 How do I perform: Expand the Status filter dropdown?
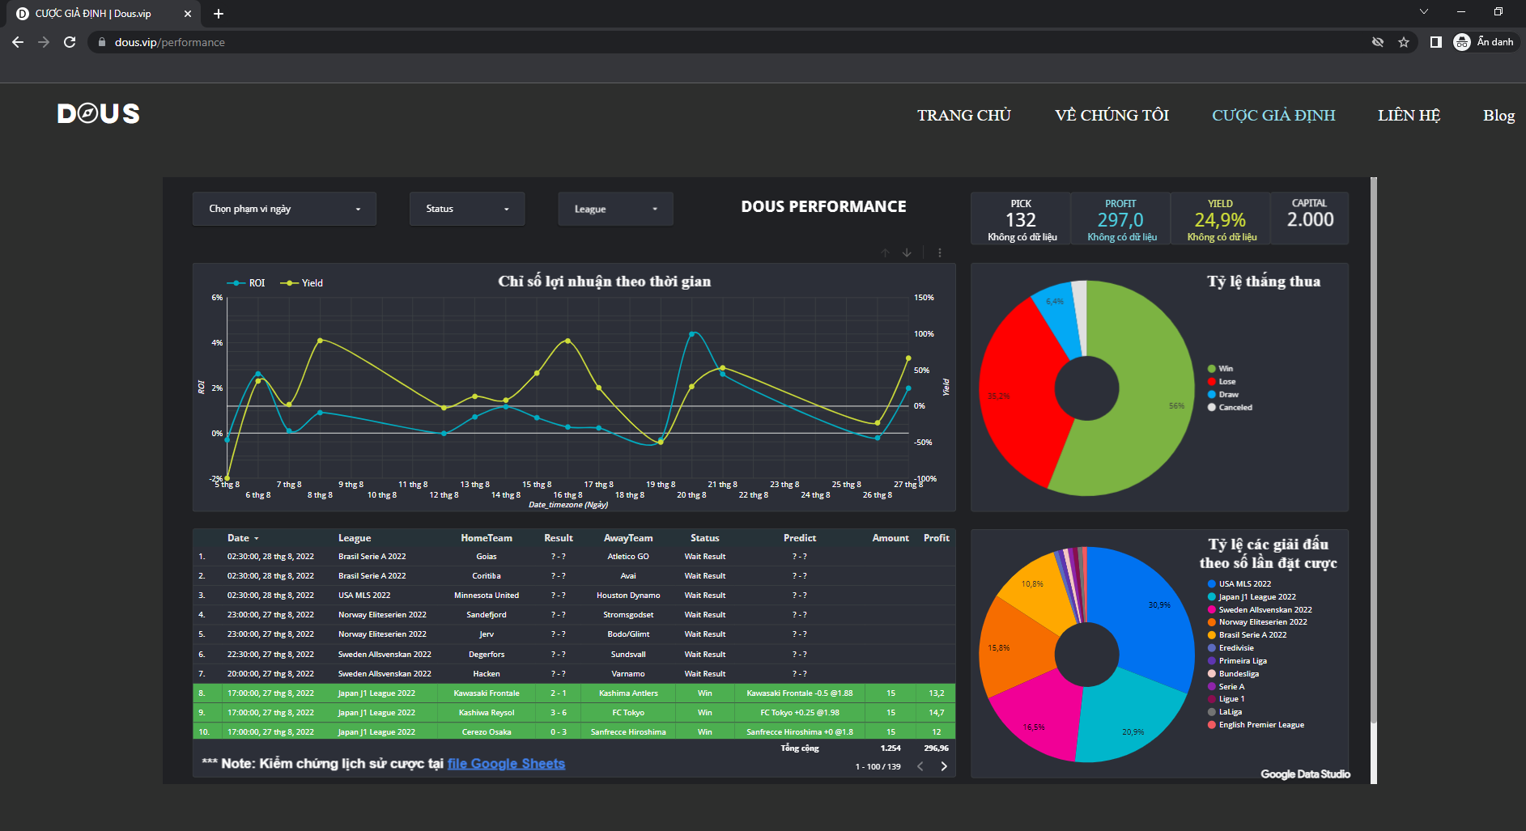point(466,209)
